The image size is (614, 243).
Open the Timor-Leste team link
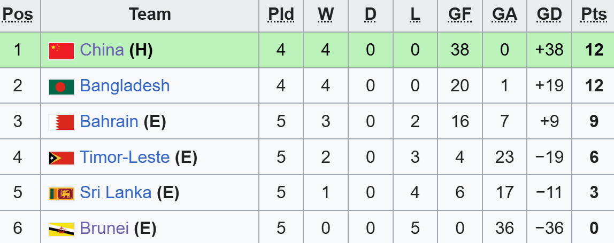(x=124, y=158)
